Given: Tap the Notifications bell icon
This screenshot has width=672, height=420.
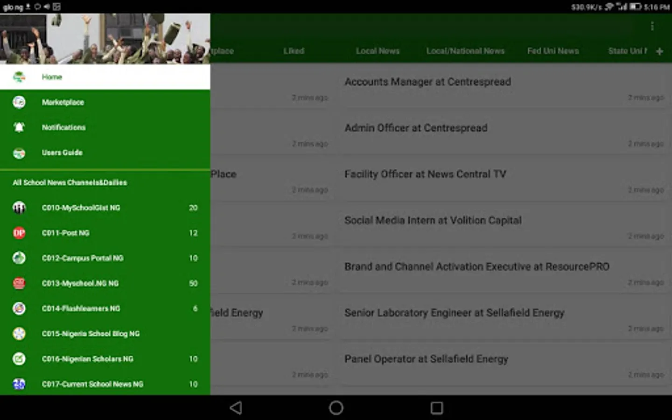Looking at the screenshot, I should (19, 127).
